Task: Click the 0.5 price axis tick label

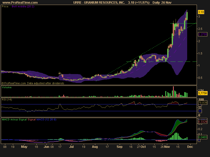Action: coord(200,78)
